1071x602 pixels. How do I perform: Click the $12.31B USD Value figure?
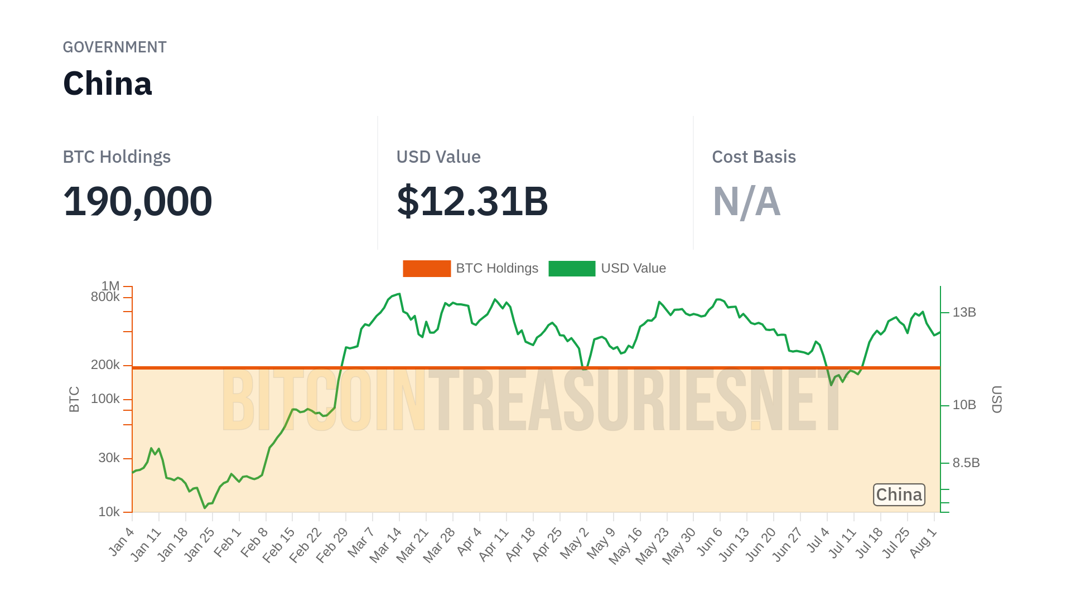472,201
